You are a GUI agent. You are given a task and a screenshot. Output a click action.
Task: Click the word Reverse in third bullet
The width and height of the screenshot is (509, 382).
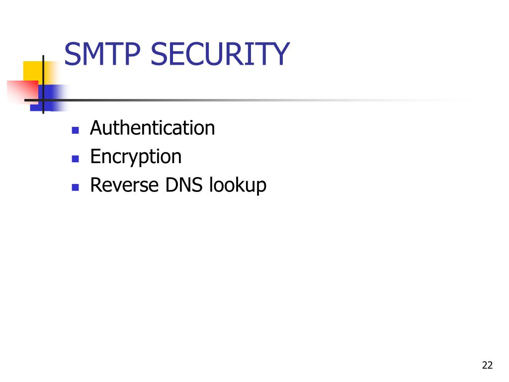[x=124, y=185]
